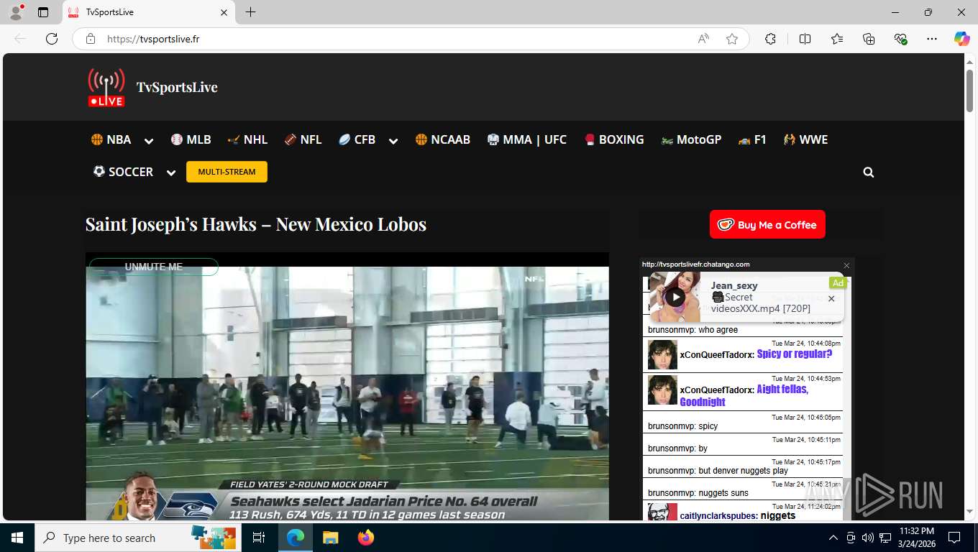The height and width of the screenshot is (552, 978).
Task: Open Tab actions menu icon
Action: (x=43, y=12)
